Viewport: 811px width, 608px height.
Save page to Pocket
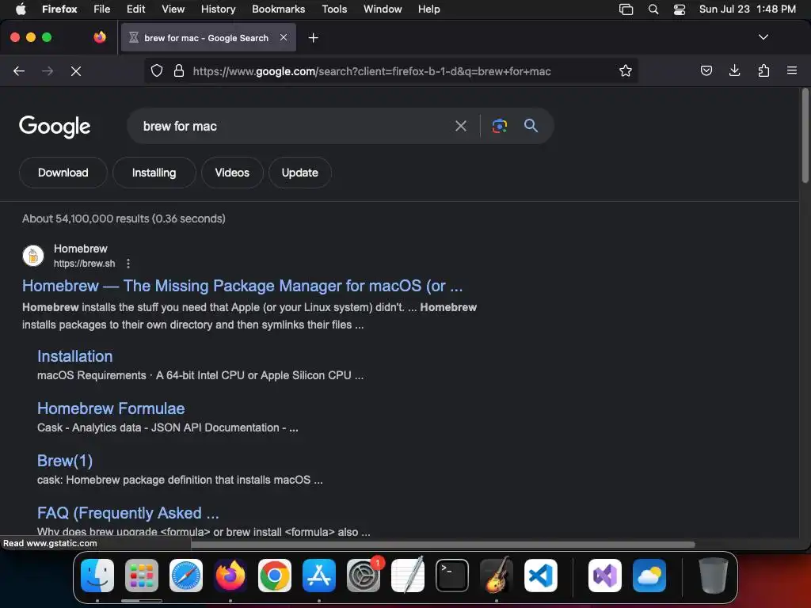706,70
